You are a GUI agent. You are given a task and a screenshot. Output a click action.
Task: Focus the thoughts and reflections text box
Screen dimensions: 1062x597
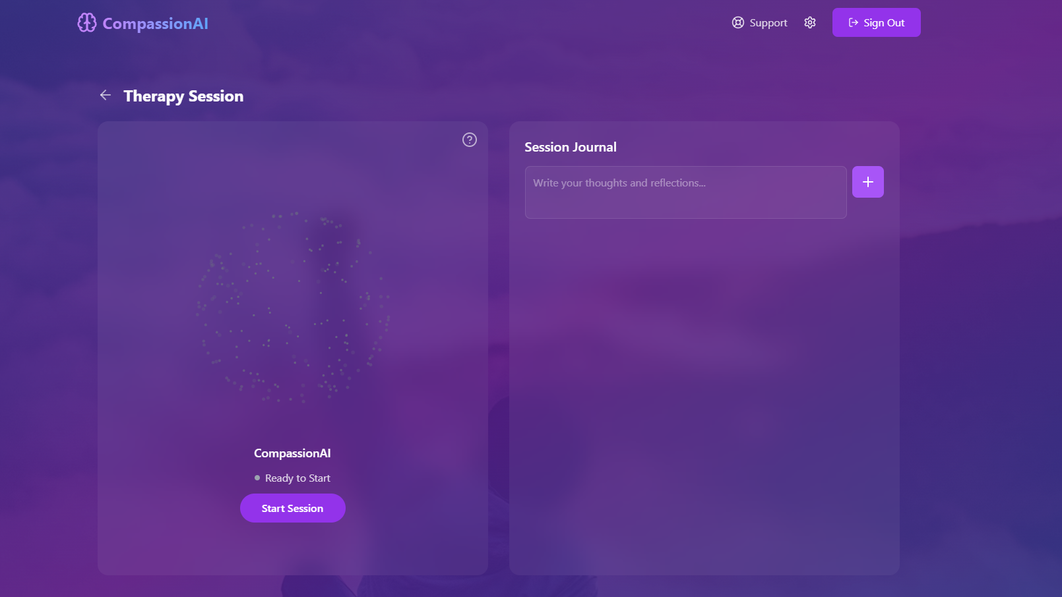pyautogui.click(x=686, y=192)
